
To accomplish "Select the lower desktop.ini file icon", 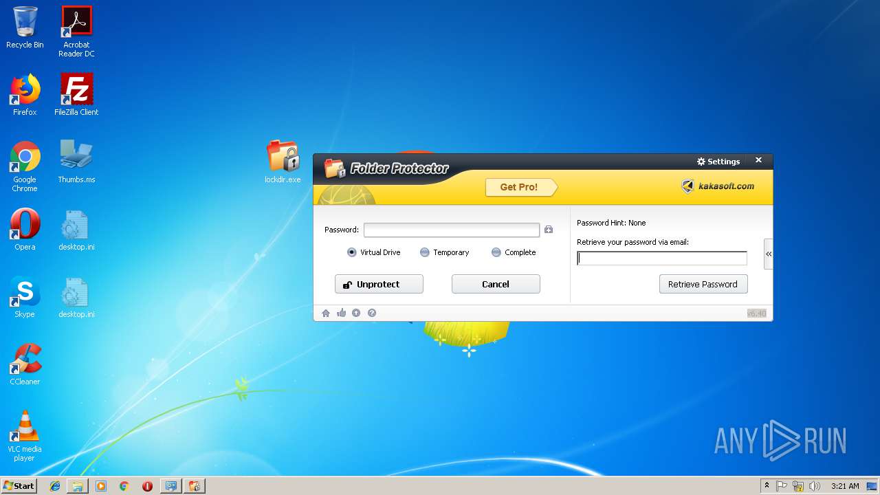I will [x=76, y=297].
